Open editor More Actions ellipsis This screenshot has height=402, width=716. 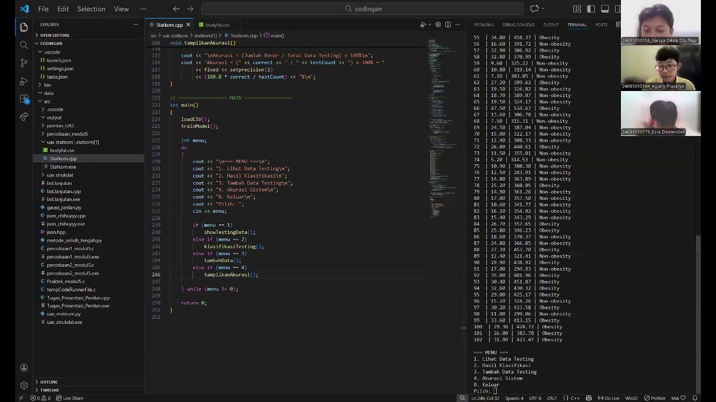tap(458, 25)
